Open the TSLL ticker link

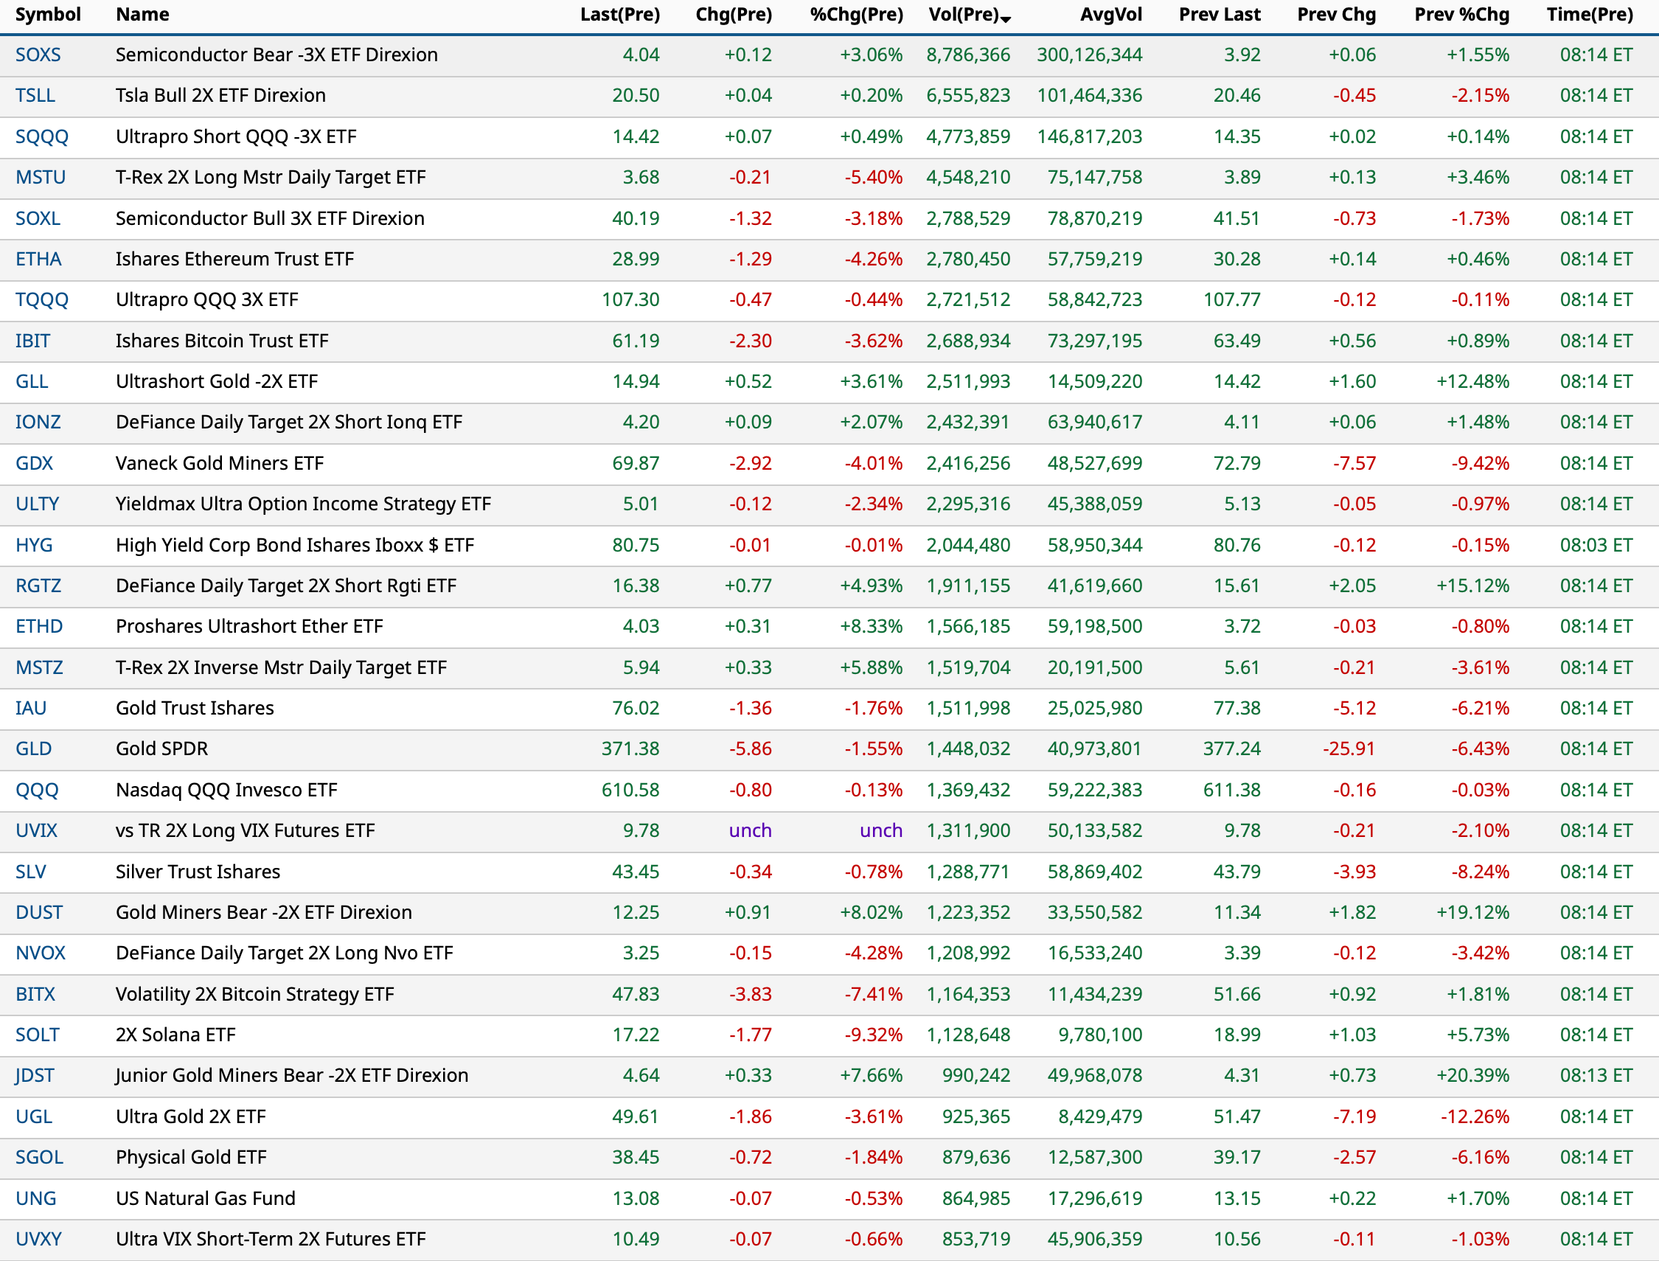click(x=35, y=95)
